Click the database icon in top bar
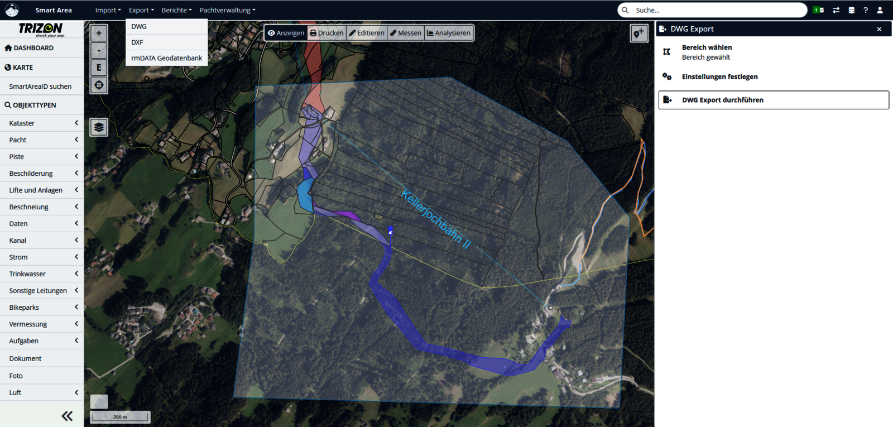Screen dimensions: 893x427 pyautogui.click(x=851, y=10)
